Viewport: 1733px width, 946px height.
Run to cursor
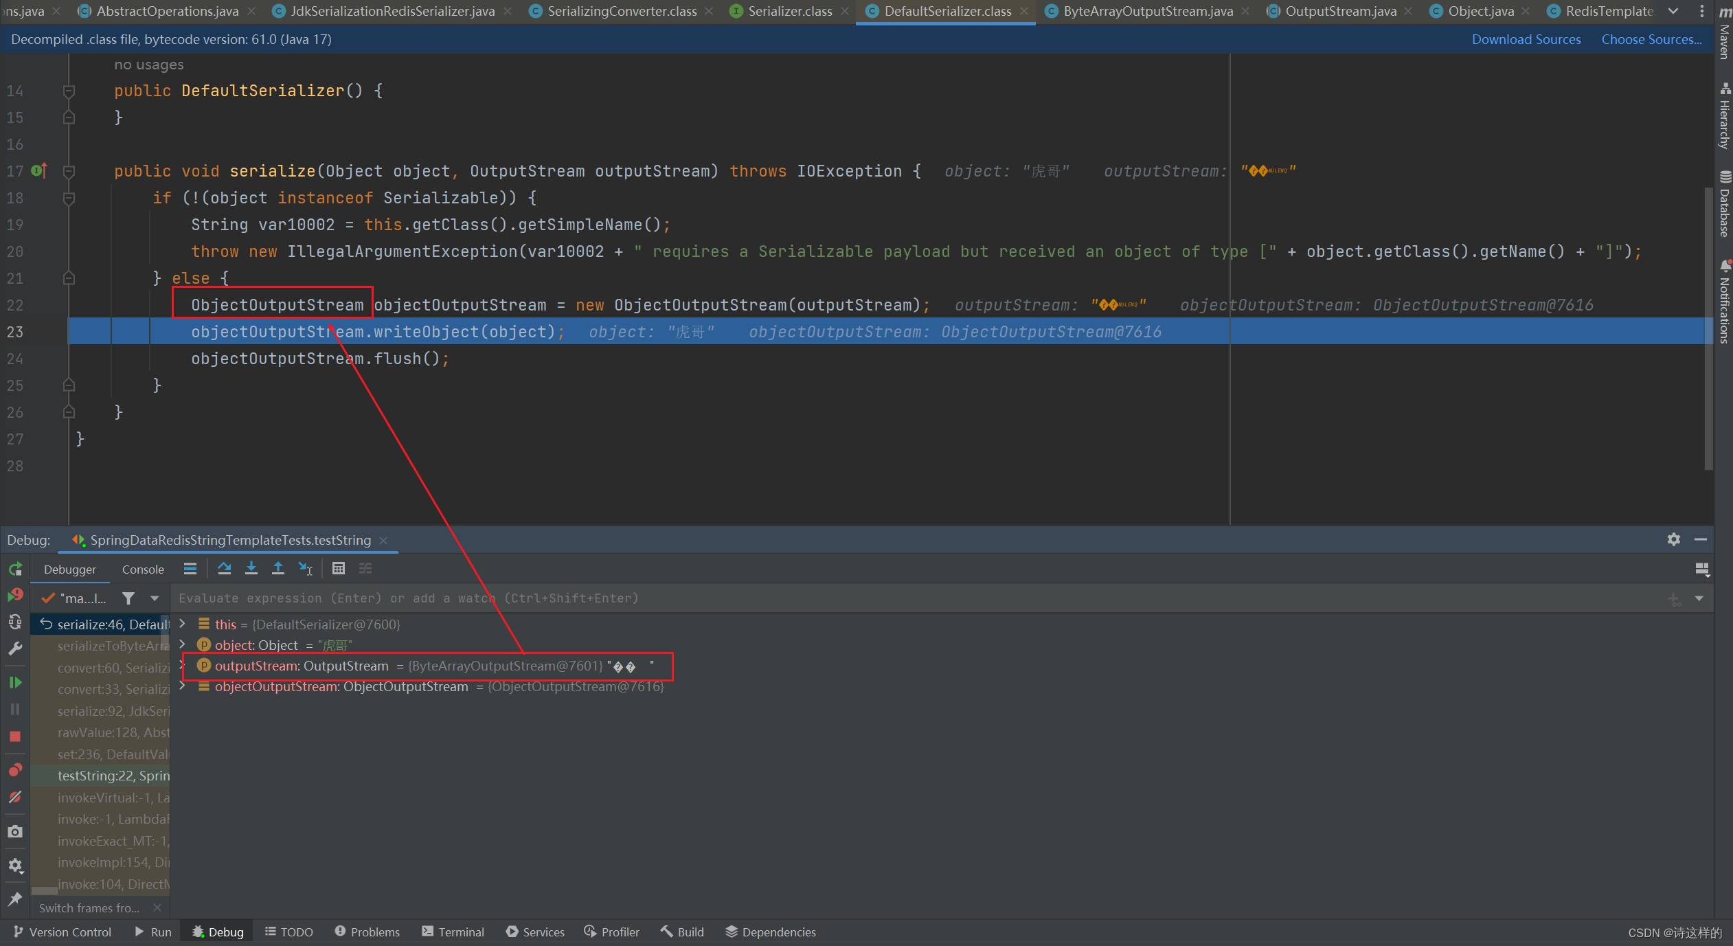pos(306,569)
